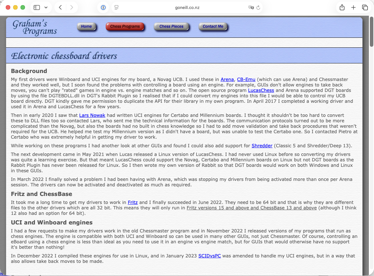The height and width of the screenshot is (276, 374).
Task: Go forward with the right arrow
Action: point(71,7)
